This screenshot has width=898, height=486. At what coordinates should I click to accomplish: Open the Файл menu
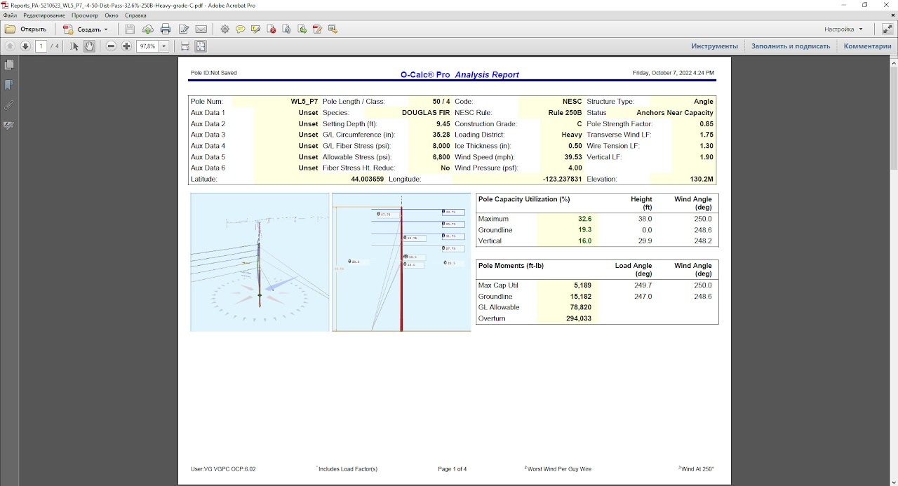click(x=8, y=15)
